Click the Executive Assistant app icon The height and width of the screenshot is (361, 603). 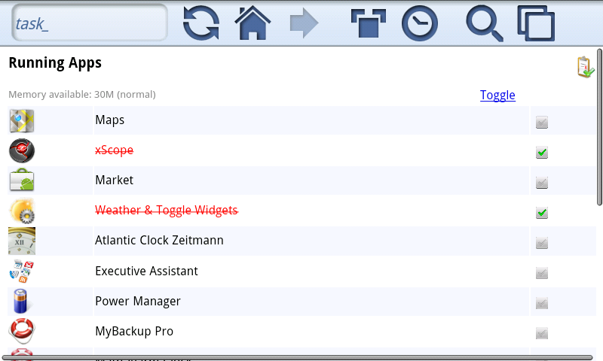point(22,271)
